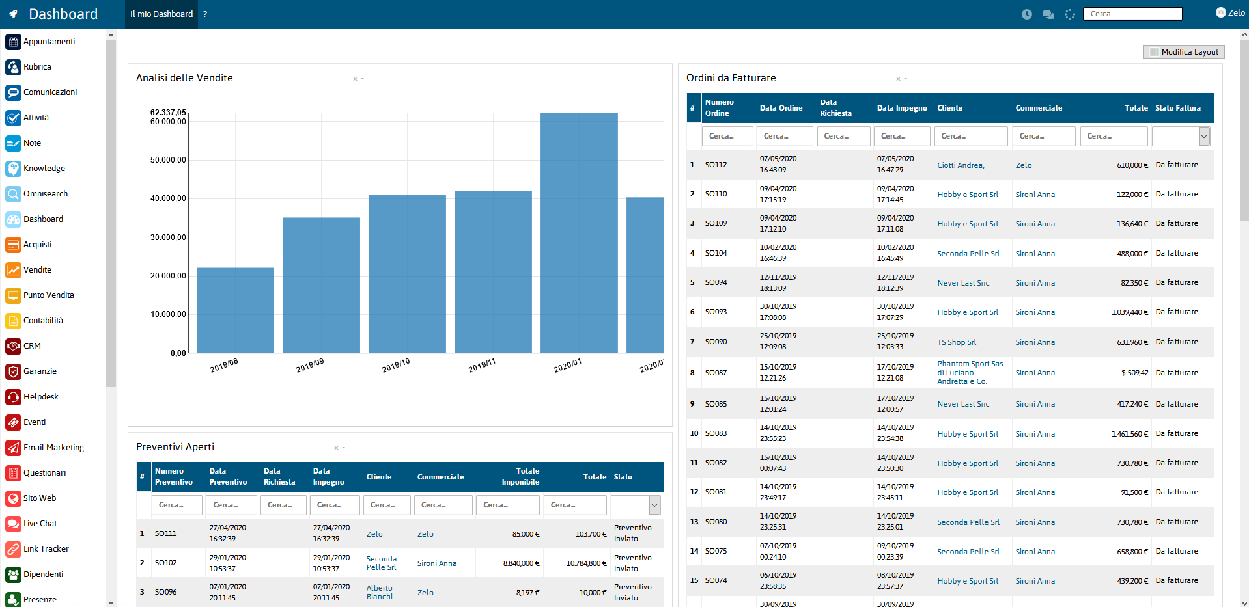1249x607 pixels.
Task: Open chat messages icon in top bar
Action: point(1048,14)
